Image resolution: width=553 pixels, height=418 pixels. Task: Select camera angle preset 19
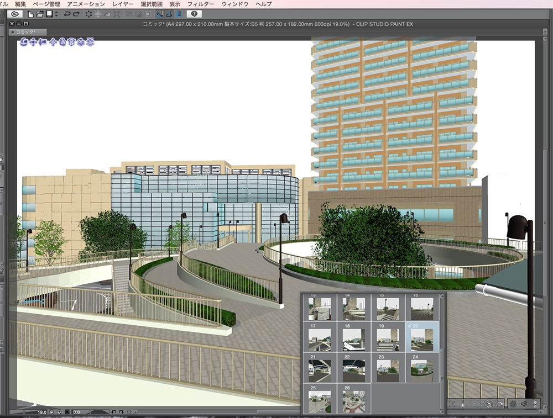click(388, 337)
